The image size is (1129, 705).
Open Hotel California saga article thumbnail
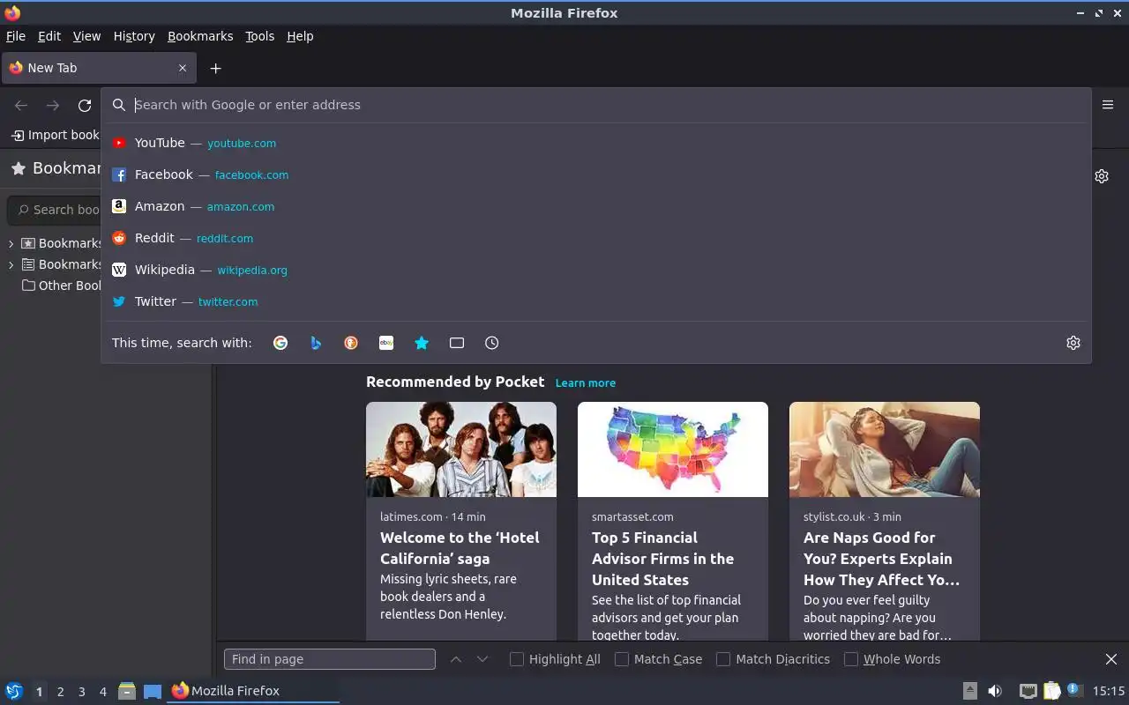(x=461, y=449)
